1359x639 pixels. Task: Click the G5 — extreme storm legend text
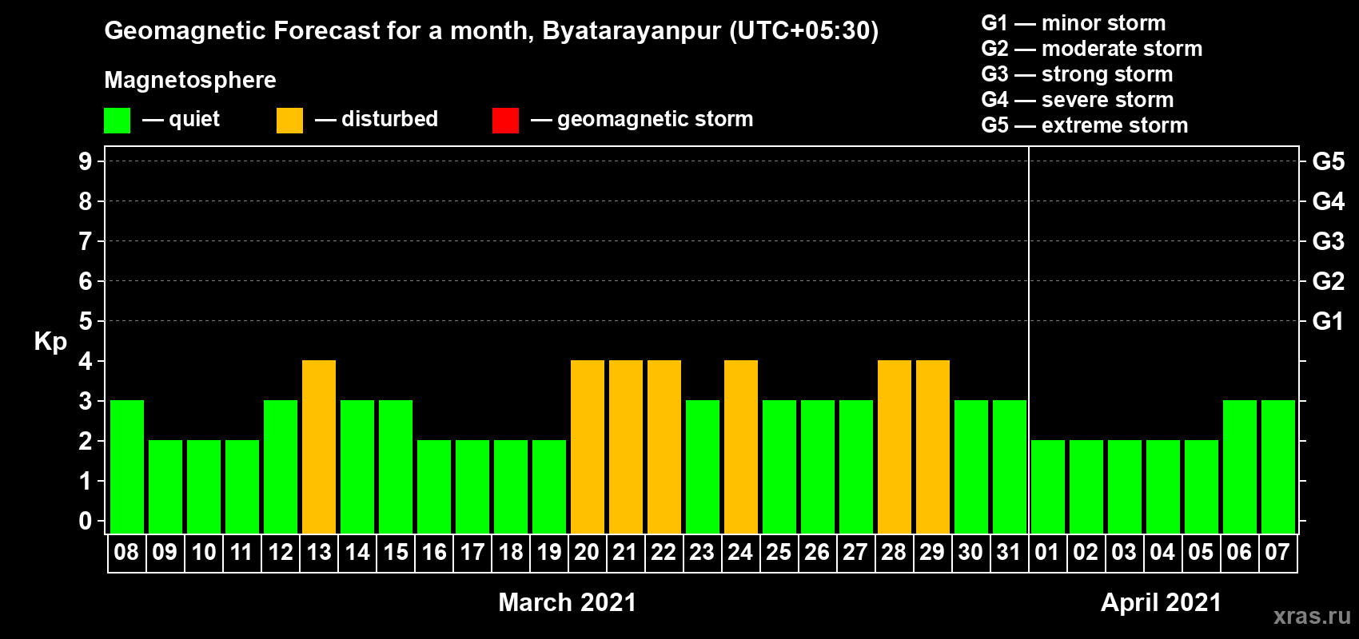point(1085,125)
